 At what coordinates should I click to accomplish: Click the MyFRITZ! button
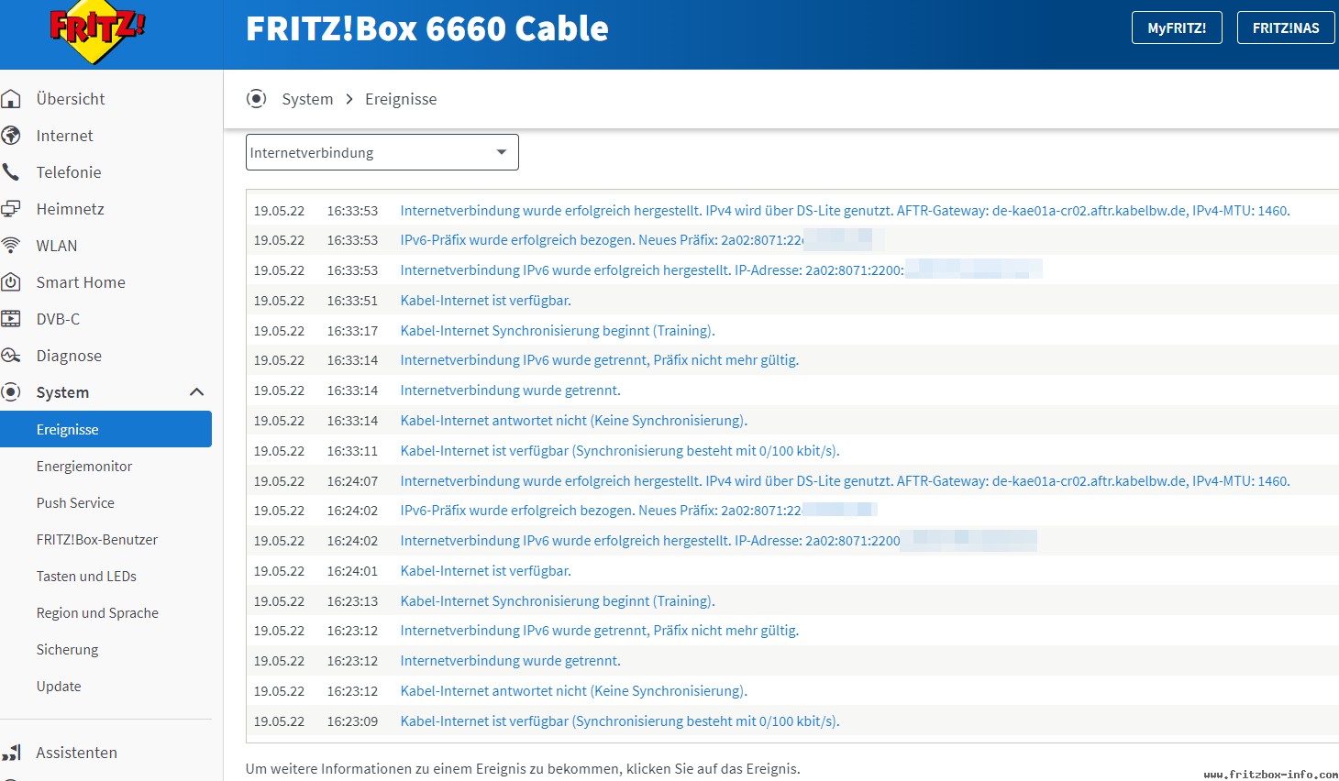1177,27
